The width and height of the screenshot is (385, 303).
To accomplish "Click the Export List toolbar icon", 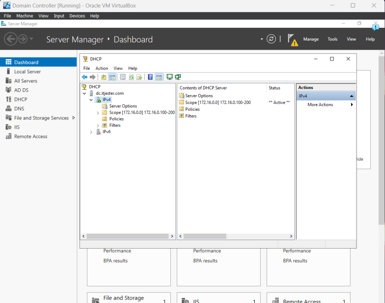I will pos(139,77).
